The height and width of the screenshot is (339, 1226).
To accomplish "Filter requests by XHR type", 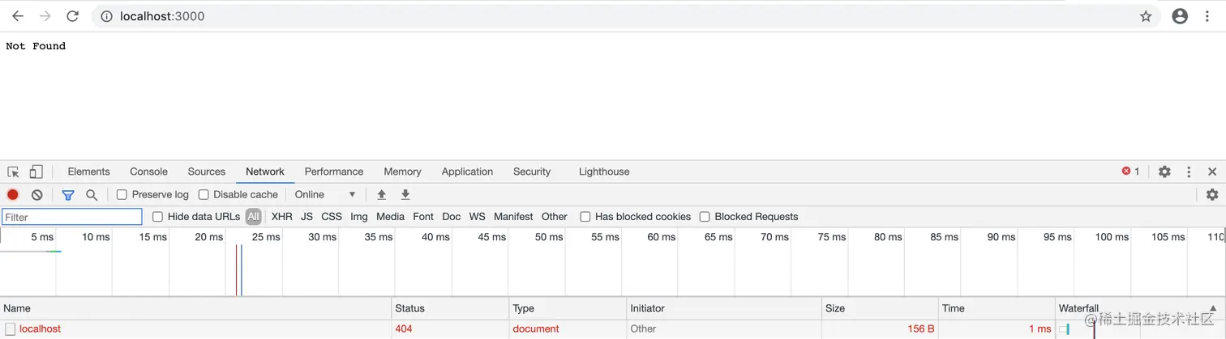I will click(x=281, y=217).
